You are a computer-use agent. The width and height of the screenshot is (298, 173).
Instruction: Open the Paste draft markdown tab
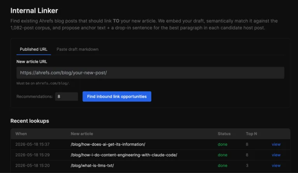click(x=77, y=49)
